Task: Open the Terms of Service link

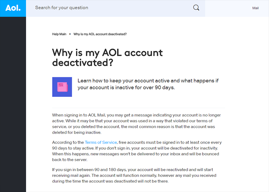Action: click(x=101, y=142)
